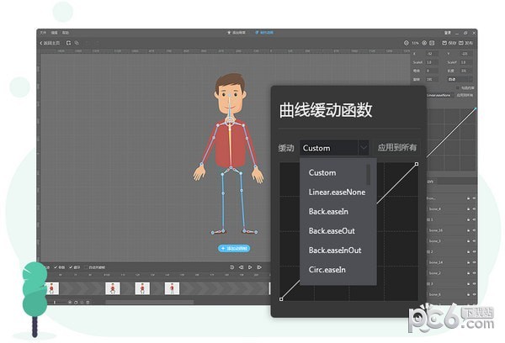The image size is (505, 343).
Task: Click the next frame playback icon
Action: [x=259, y=267]
